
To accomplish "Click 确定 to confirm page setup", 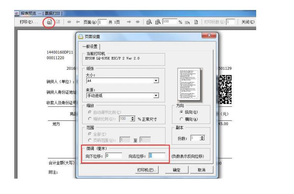I will [176, 170].
